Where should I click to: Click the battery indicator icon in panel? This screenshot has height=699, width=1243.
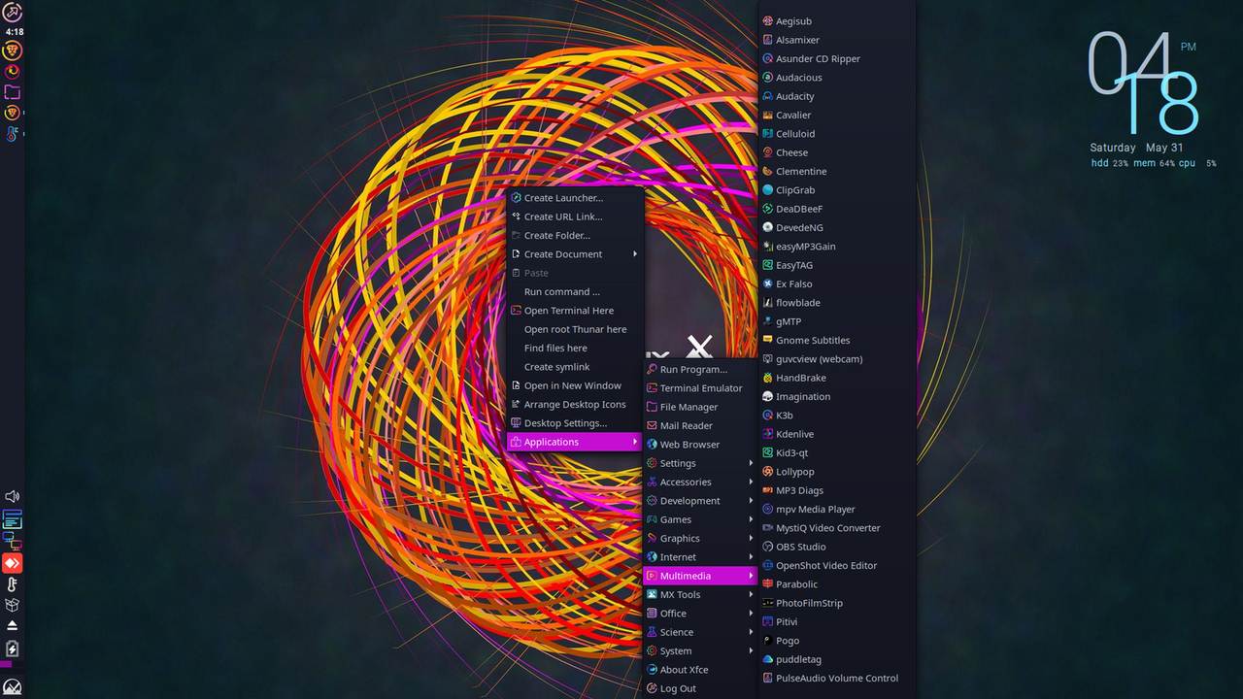[x=12, y=649]
